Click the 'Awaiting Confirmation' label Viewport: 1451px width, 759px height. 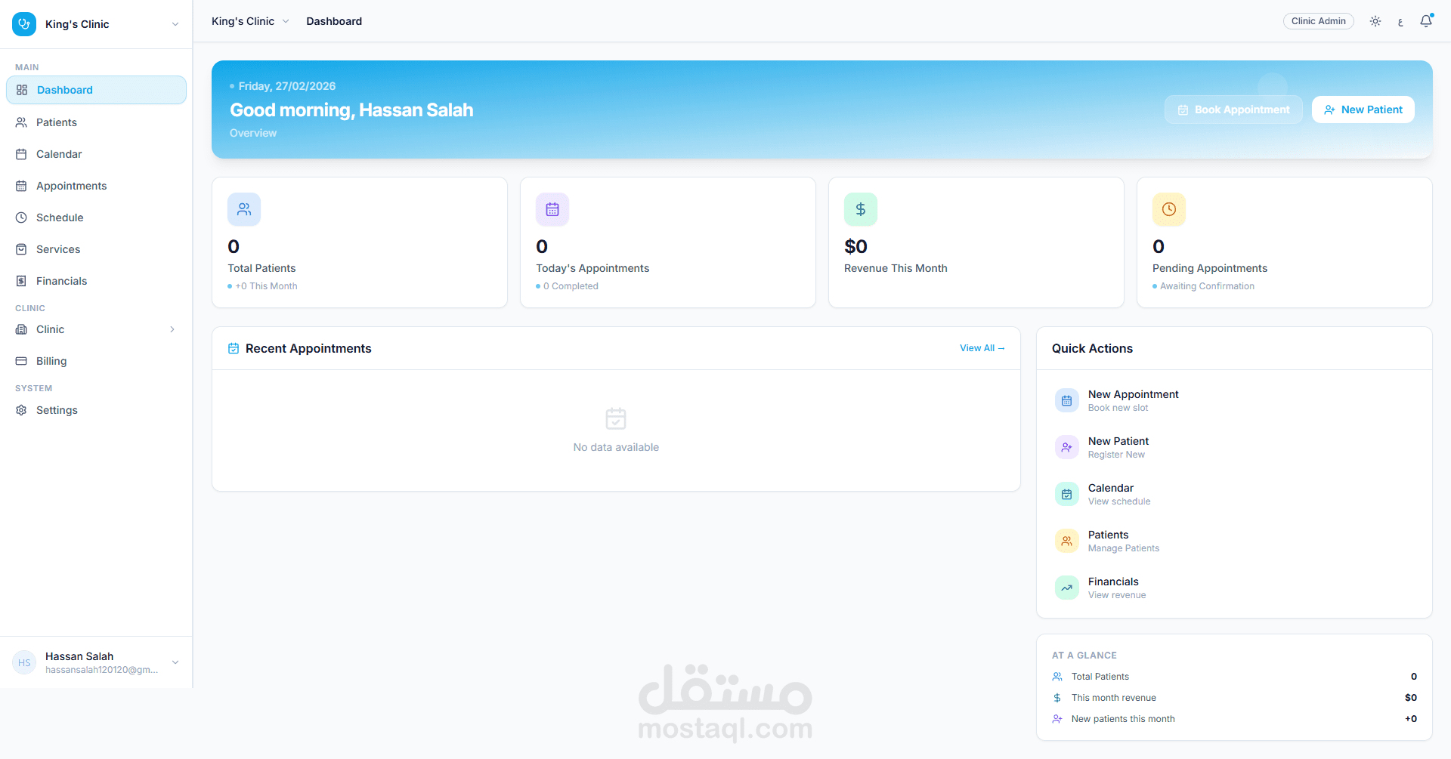[1207, 286]
